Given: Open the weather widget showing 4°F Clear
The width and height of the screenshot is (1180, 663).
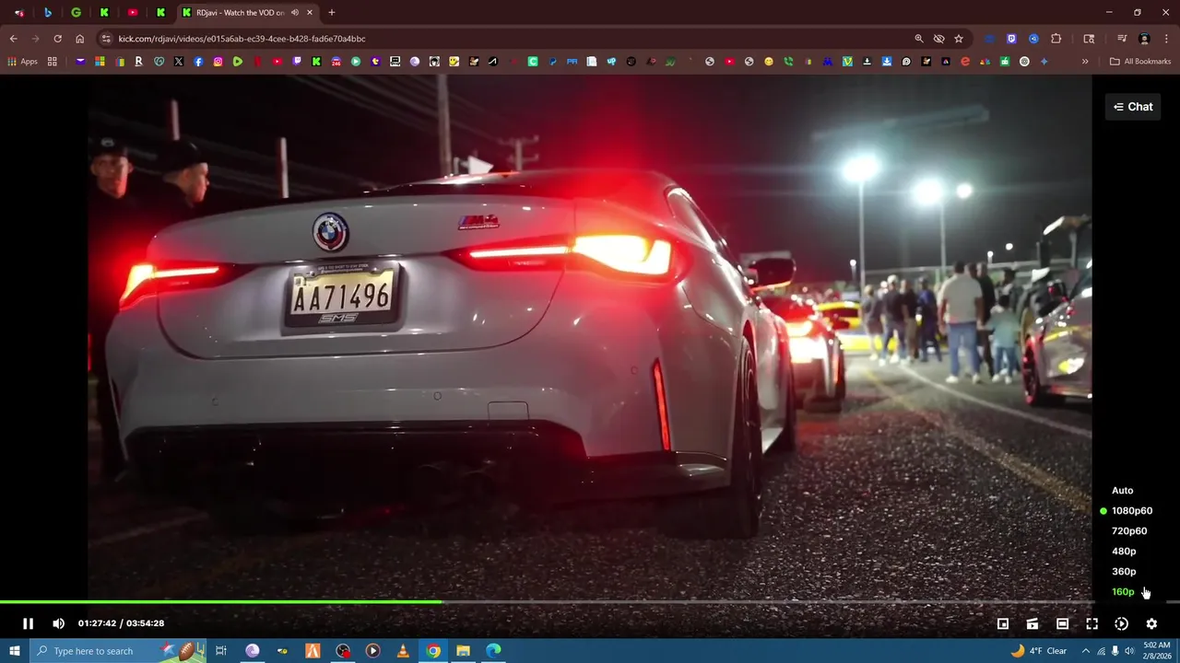Looking at the screenshot, I should pyautogui.click(x=1039, y=651).
